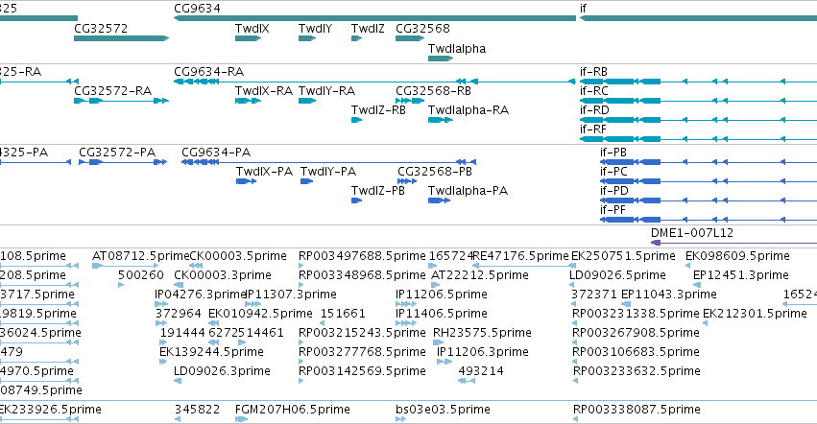The width and height of the screenshot is (817, 424).
Task: Click the Twdlalpha-PA protein label
Action: tap(468, 191)
